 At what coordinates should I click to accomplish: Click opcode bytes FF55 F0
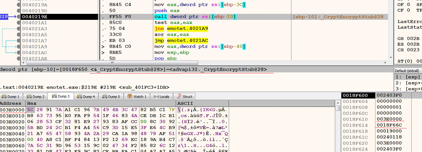click(x=120, y=17)
